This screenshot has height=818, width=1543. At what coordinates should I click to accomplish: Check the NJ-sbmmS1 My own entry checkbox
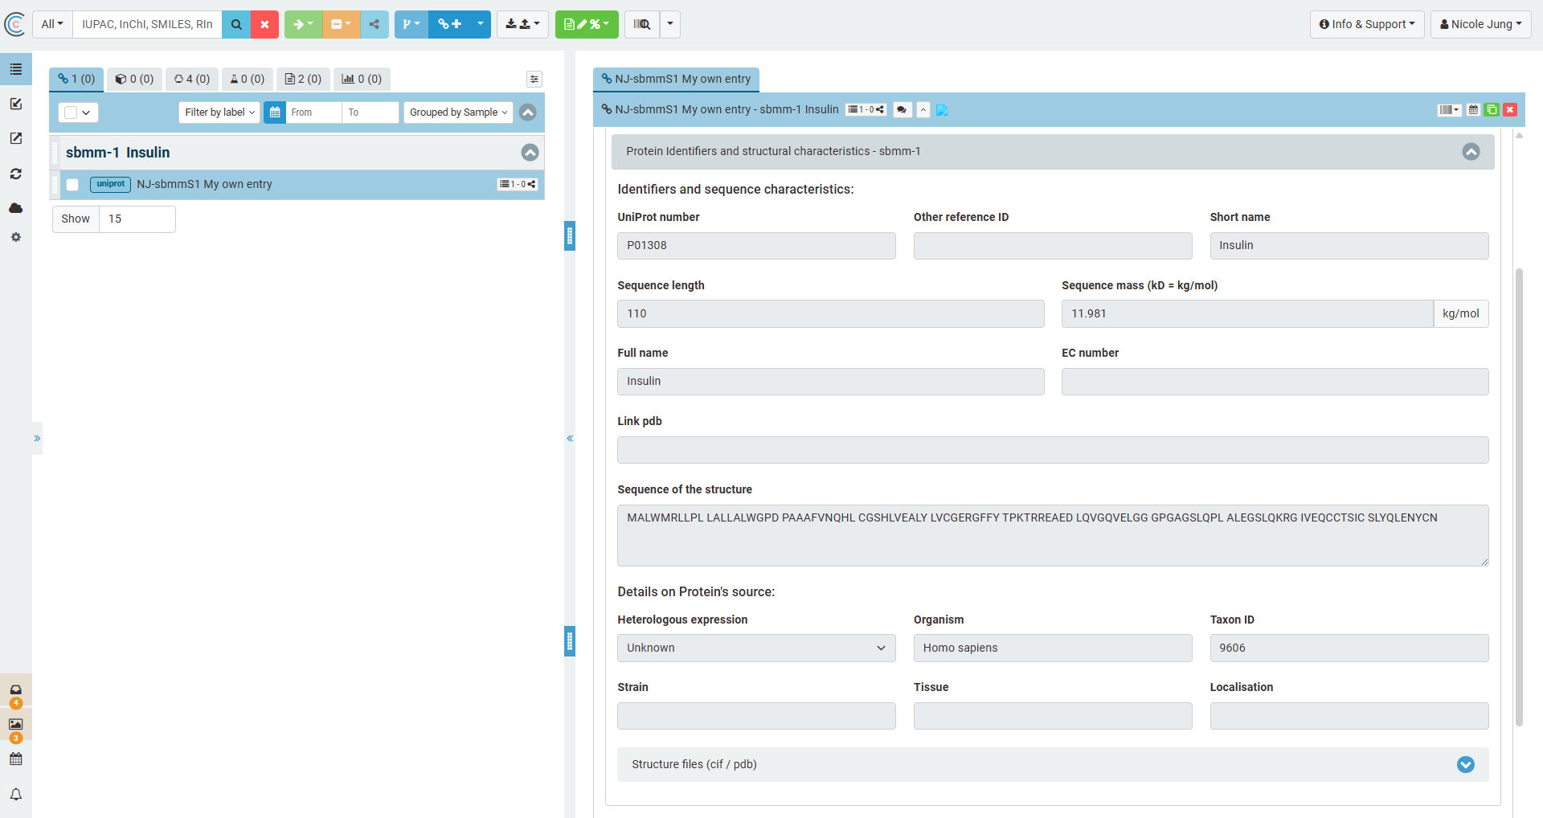click(72, 185)
